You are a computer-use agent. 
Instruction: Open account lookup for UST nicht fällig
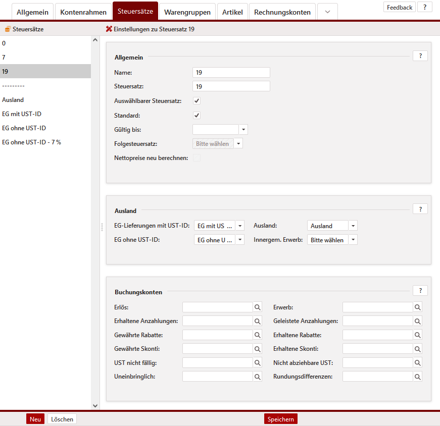pyautogui.click(x=257, y=362)
